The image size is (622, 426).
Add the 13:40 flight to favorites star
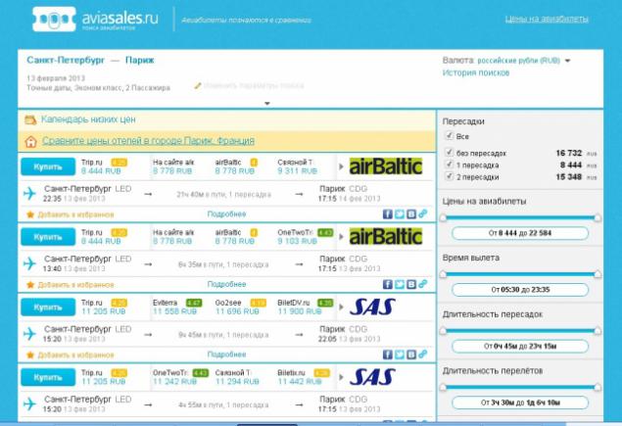click(x=30, y=285)
